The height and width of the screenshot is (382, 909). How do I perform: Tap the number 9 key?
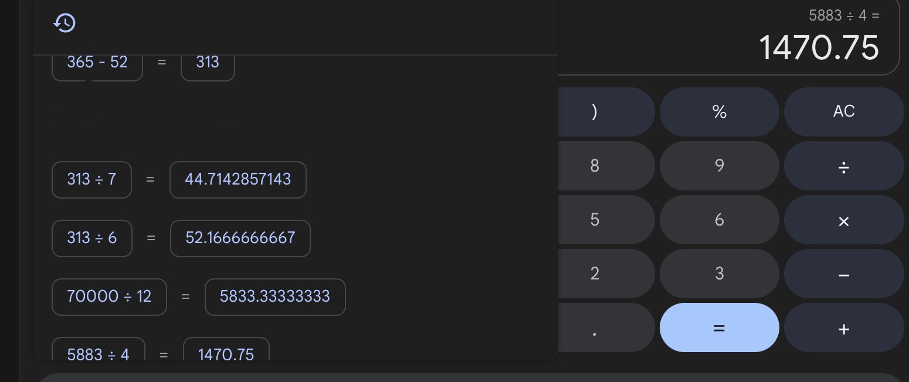coord(720,166)
